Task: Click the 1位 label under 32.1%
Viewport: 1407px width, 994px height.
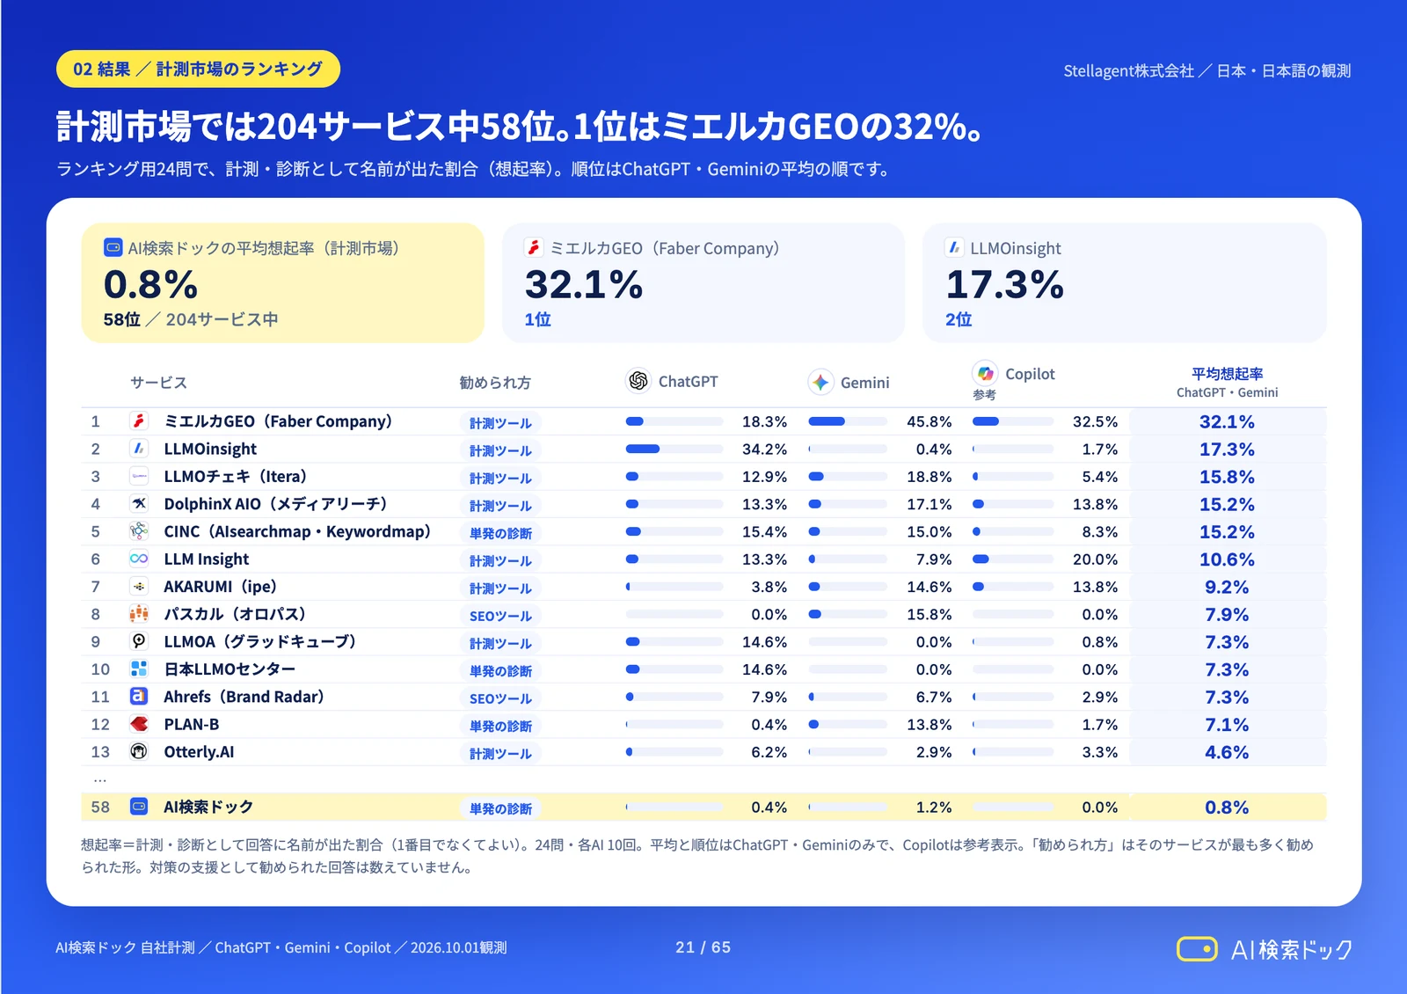Action: click(537, 319)
